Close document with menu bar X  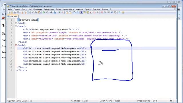click(x=175, y=9)
